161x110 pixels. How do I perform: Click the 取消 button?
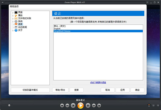tap(108, 90)
